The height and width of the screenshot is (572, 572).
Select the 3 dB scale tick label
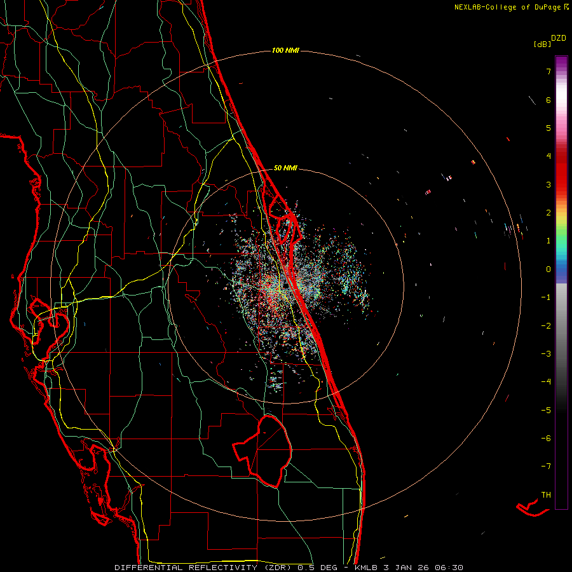(x=548, y=184)
